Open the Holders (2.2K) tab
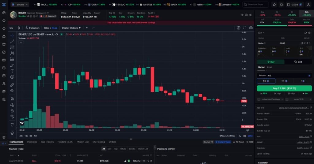Viewport: 314px width, 164px height. [x=65, y=142]
